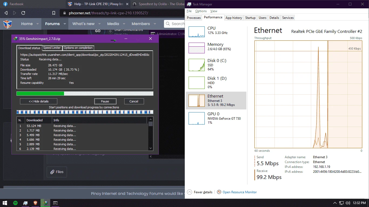Expand the Home menu dropdown arrow
The image size is (369, 207).
tap(38, 24)
